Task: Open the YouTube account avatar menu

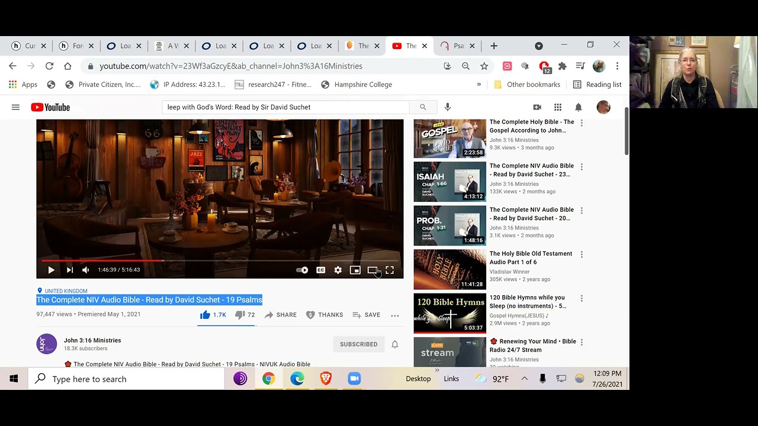Action: point(603,107)
